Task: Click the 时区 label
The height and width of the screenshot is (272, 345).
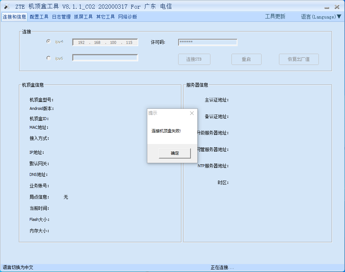Action: [x=223, y=182]
